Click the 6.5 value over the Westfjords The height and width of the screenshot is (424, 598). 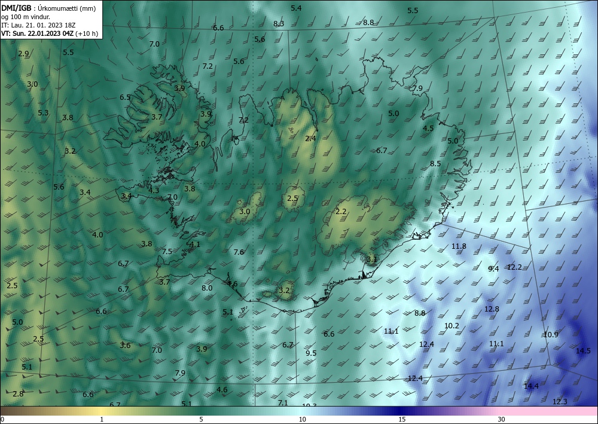tap(125, 97)
